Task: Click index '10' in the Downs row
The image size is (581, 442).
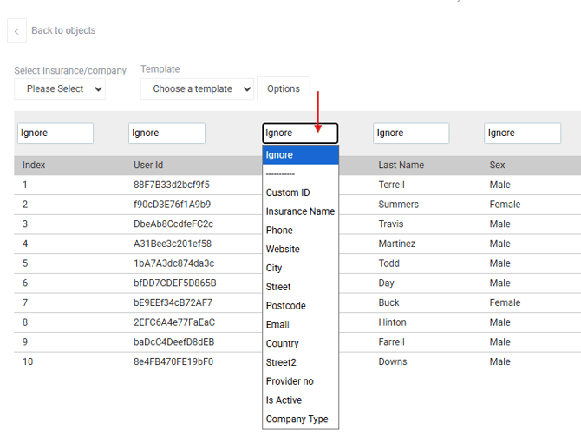Action: [28, 361]
